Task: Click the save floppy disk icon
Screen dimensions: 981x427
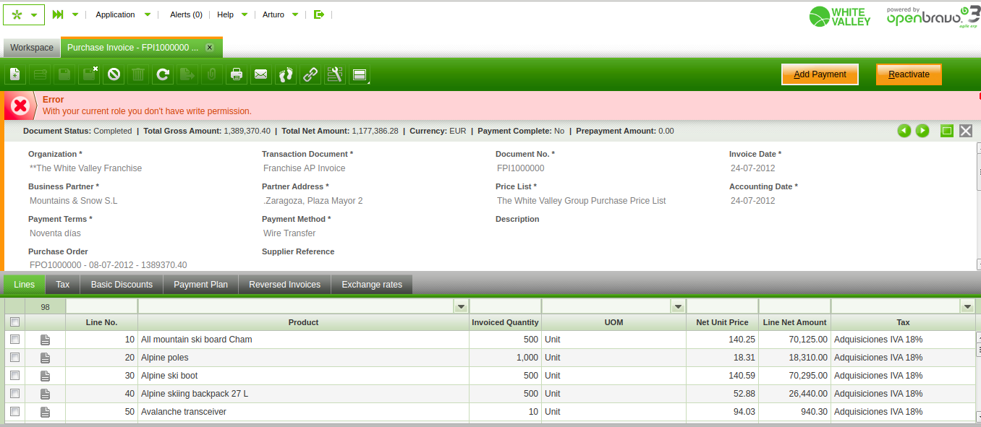Action: (64, 74)
